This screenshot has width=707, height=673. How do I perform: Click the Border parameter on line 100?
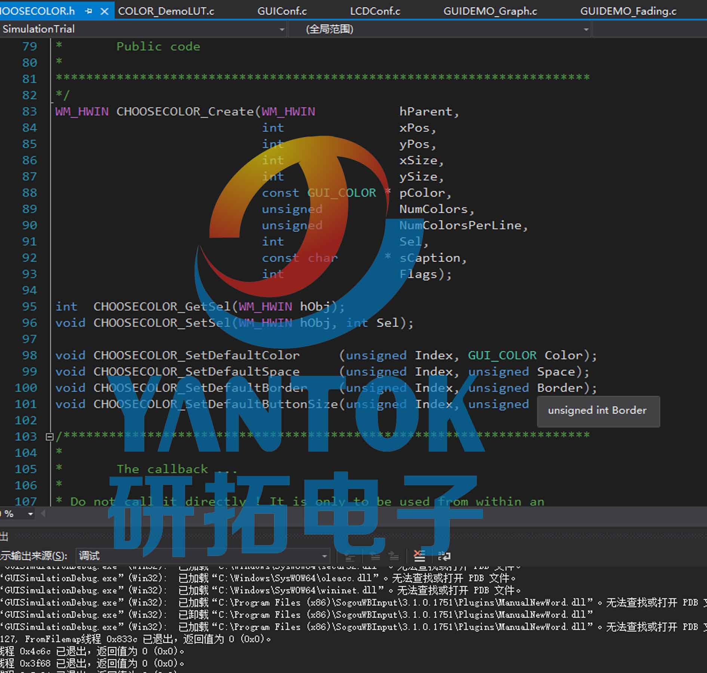pyautogui.click(x=560, y=388)
